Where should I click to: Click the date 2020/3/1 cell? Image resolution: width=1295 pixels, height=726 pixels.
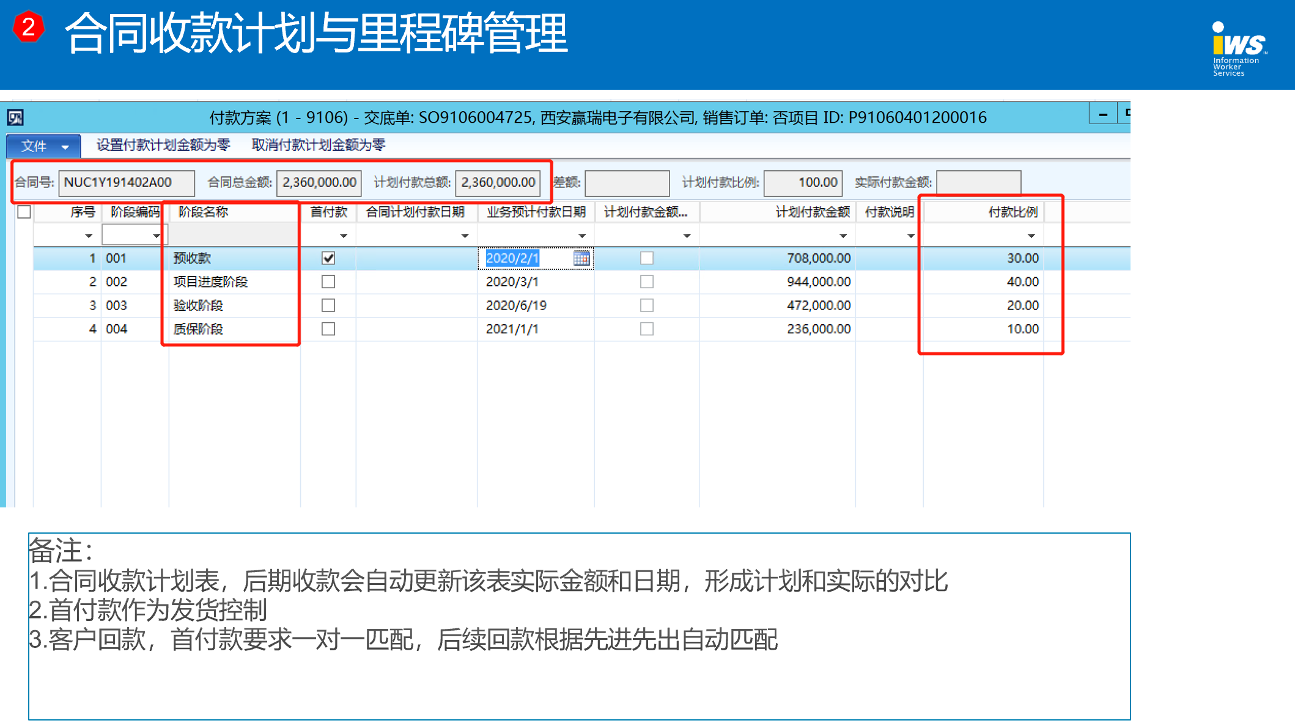[536, 281]
